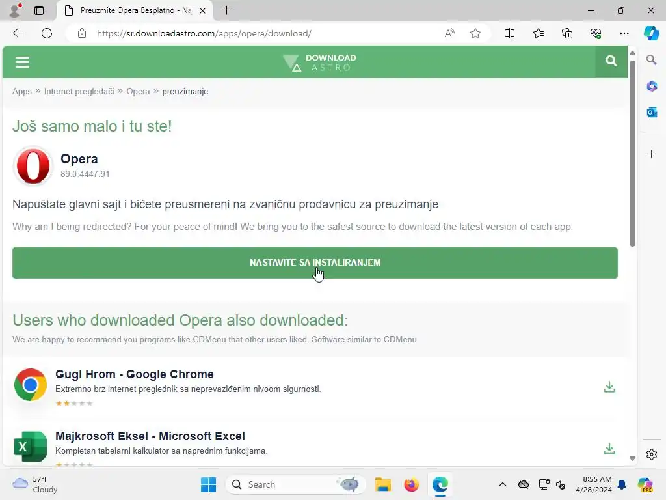Click the scrollbar up arrow
Image resolution: width=666 pixels, height=500 pixels.
[632, 53]
